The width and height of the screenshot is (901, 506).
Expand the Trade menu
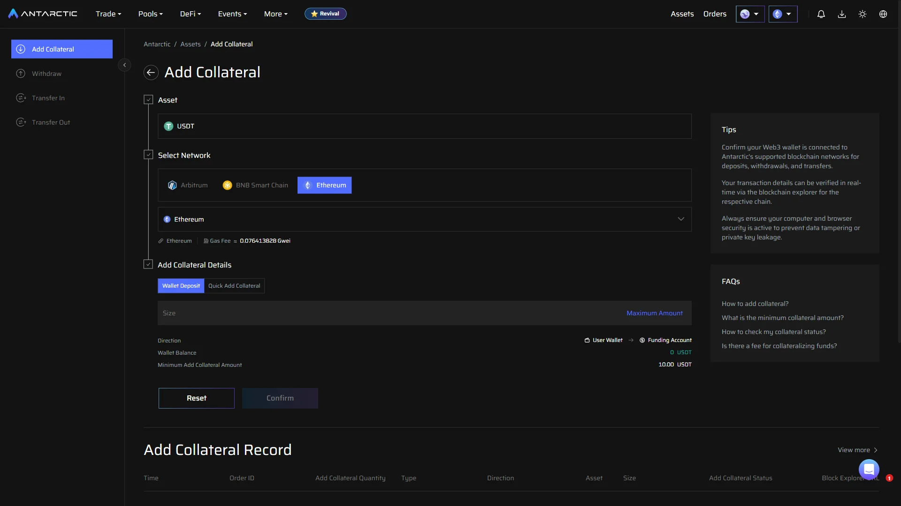[108, 14]
